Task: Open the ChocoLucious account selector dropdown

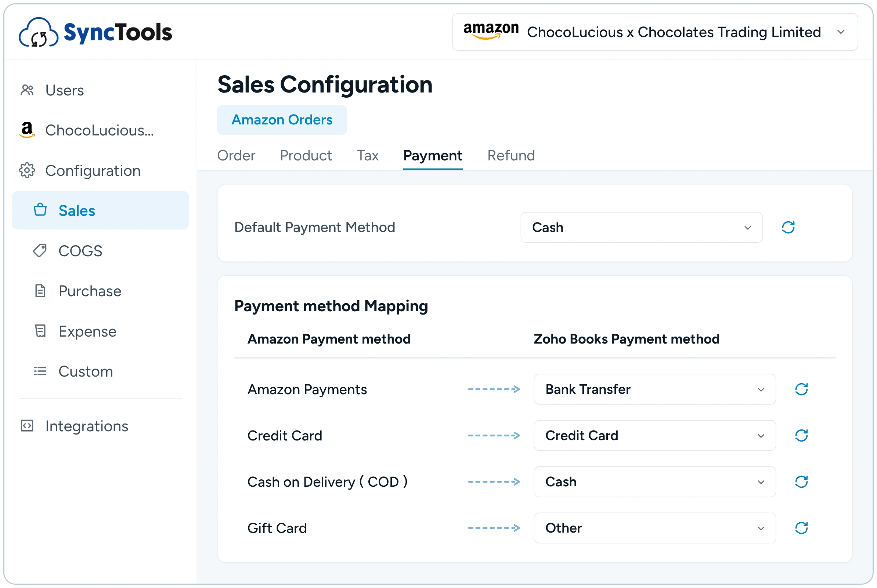Action: click(655, 32)
